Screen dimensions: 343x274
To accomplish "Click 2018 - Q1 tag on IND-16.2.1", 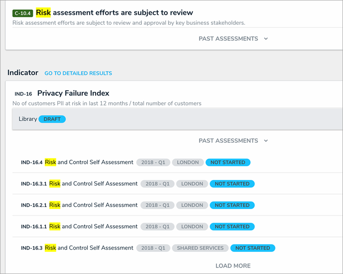I will [x=157, y=205].
